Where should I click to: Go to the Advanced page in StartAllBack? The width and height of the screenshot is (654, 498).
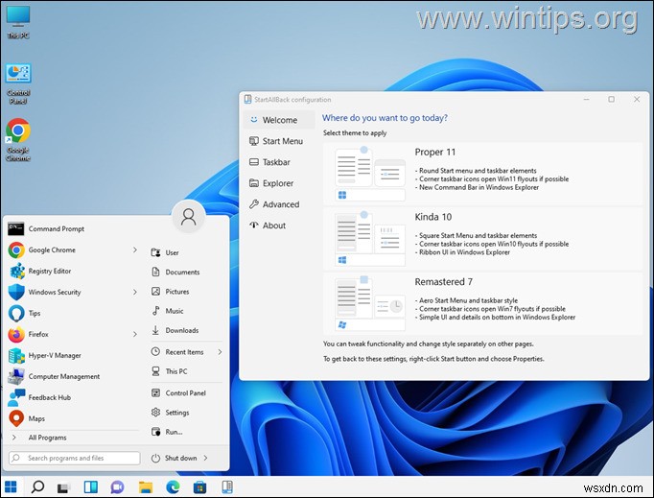[x=280, y=204]
